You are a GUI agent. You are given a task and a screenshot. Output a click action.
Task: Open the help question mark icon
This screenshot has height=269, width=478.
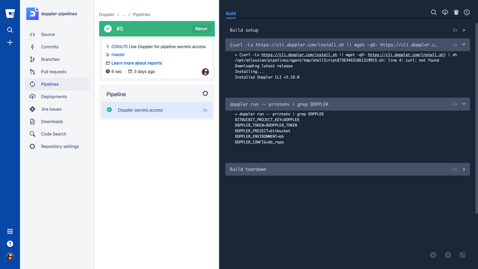pyautogui.click(x=10, y=244)
